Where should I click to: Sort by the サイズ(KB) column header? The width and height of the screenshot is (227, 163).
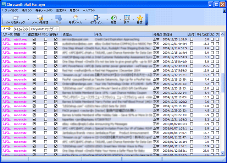(203, 34)
